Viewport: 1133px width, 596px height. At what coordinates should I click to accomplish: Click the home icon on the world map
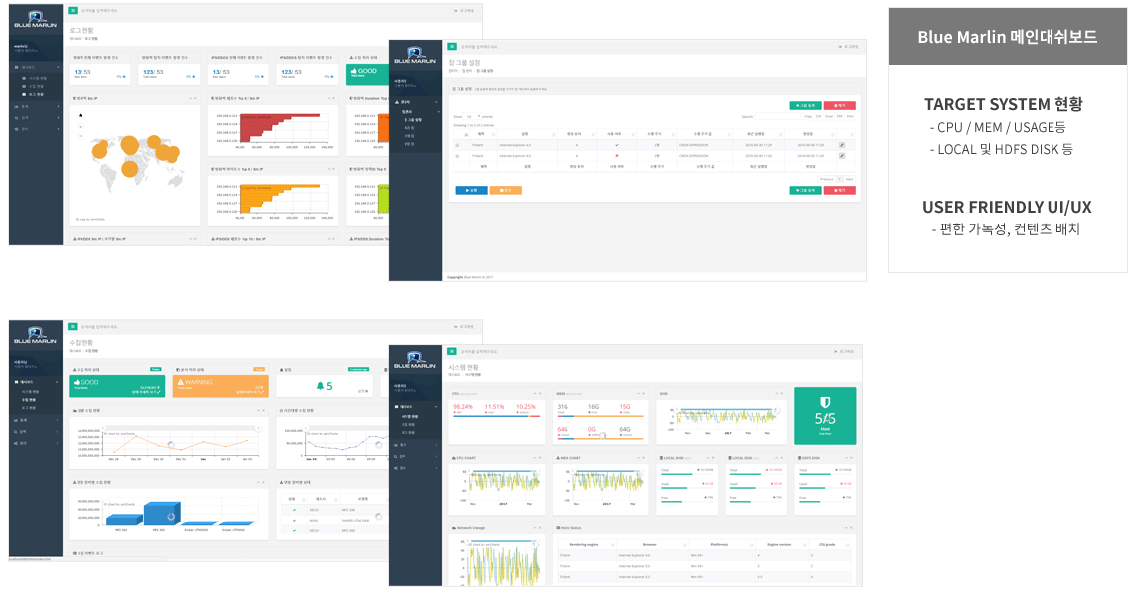(x=81, y=115)
